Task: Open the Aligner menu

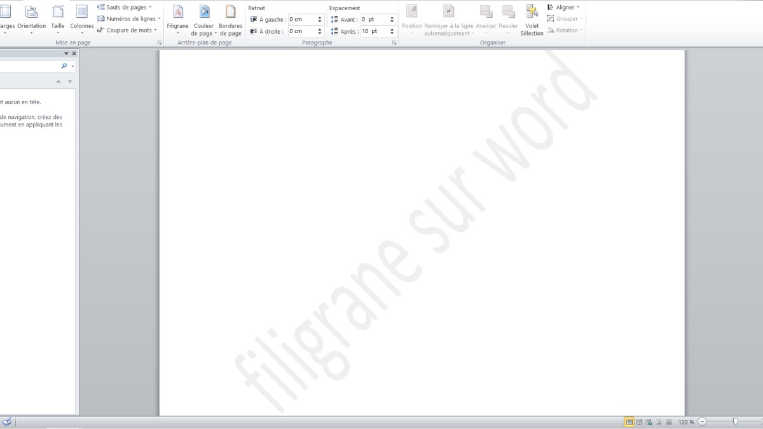Action: pos(564,8)
